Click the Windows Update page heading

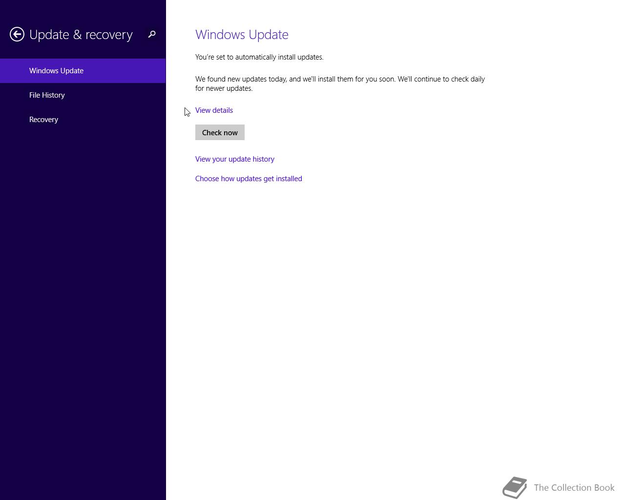[242, 35]
